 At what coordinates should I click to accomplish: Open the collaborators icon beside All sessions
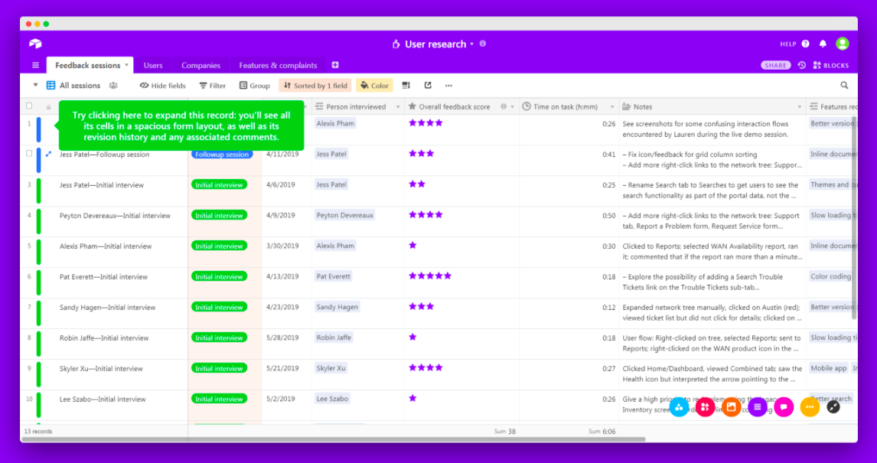tap(112, 85)
